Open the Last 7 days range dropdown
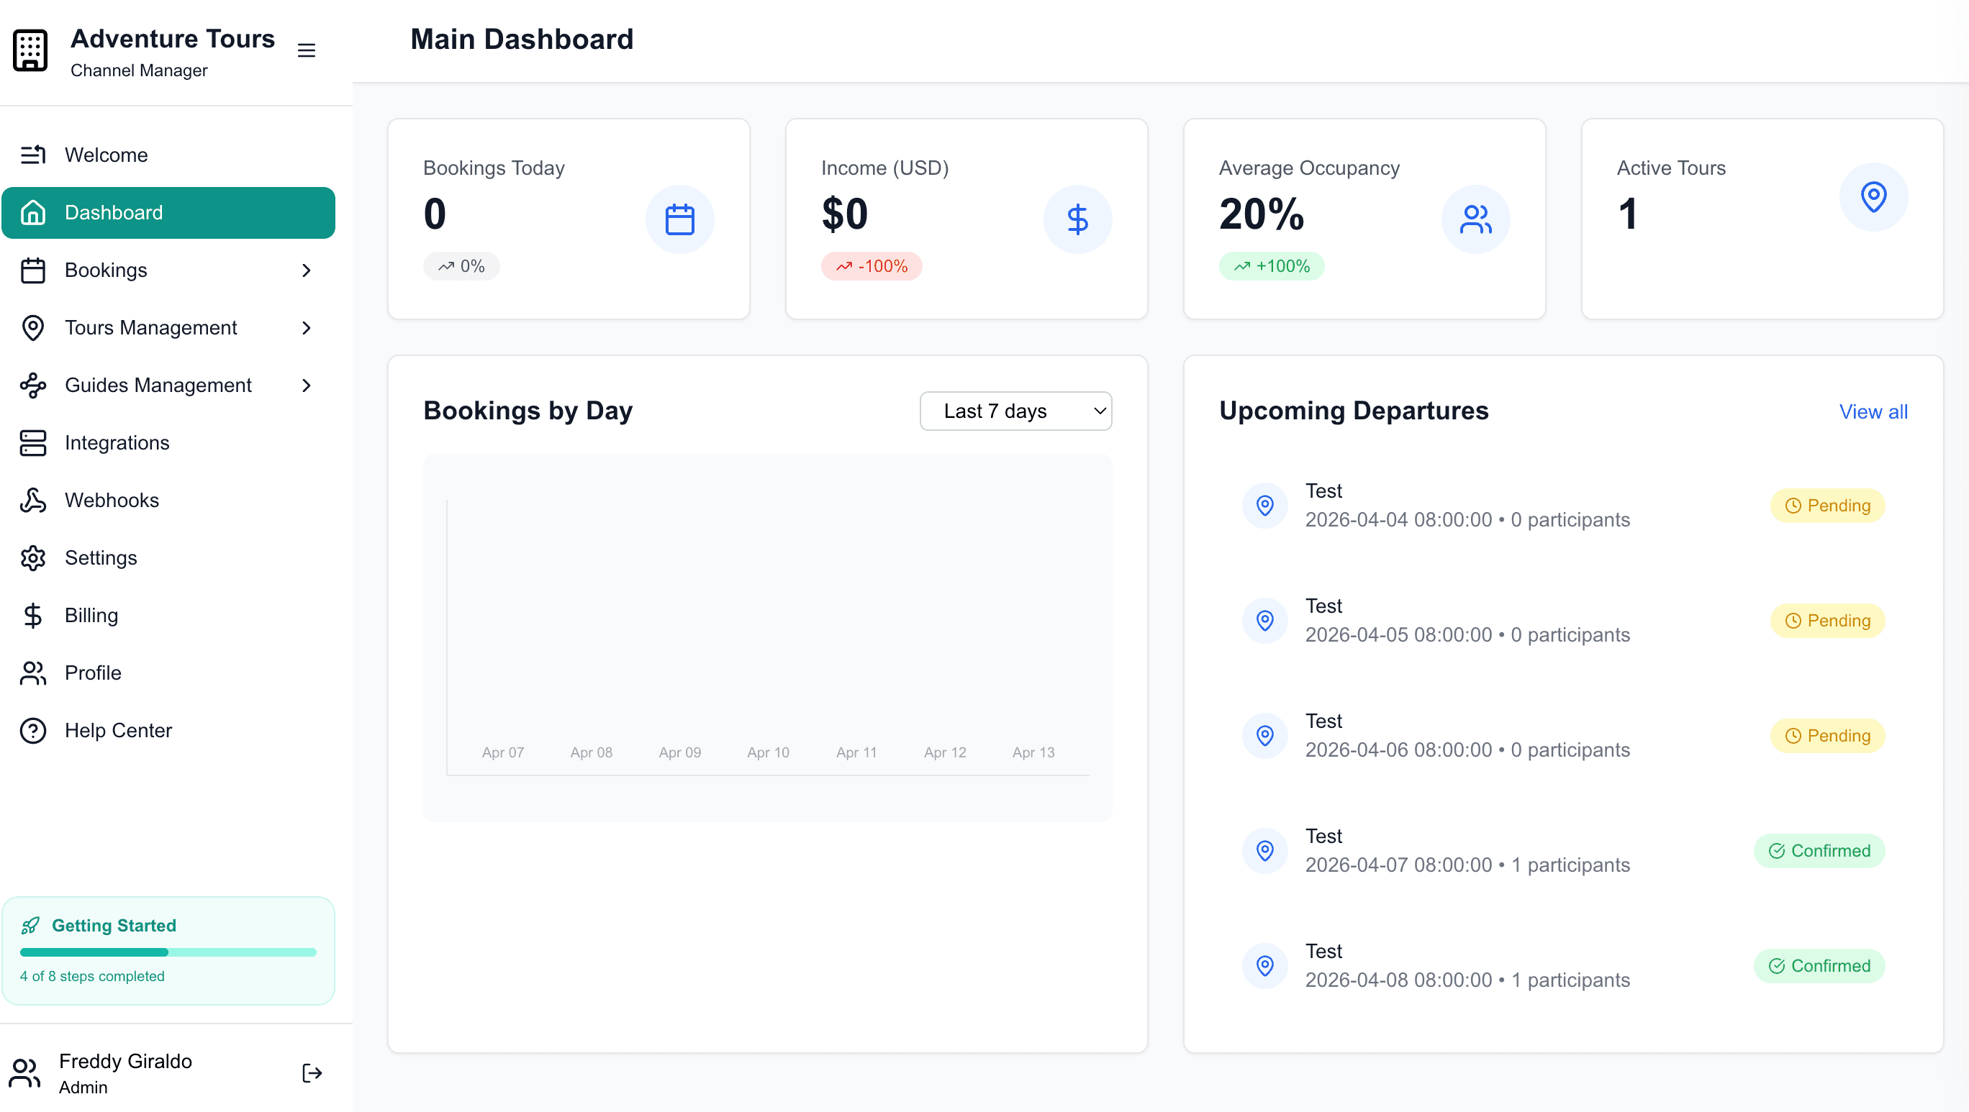This screenshot has width=1969, height=1112. 1016,411
